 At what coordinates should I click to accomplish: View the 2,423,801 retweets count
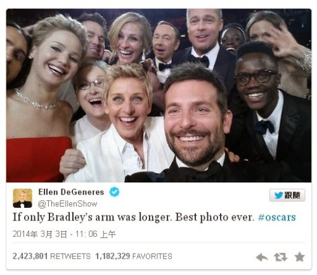30,256
